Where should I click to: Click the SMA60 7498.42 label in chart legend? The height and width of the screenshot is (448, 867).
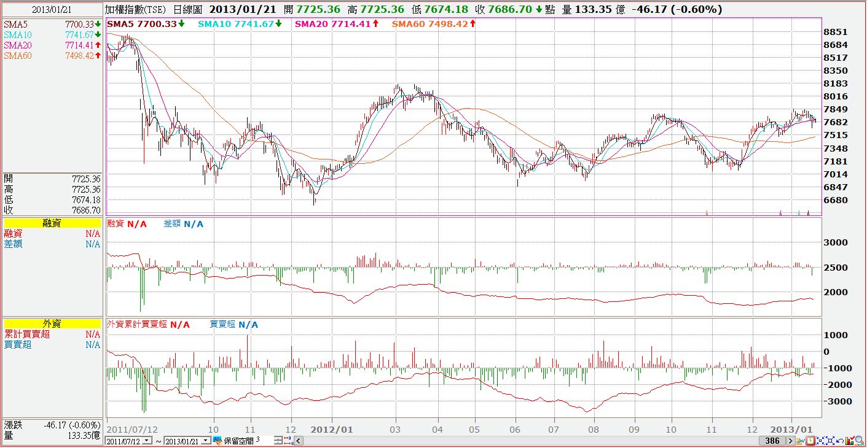click(434, 23)
